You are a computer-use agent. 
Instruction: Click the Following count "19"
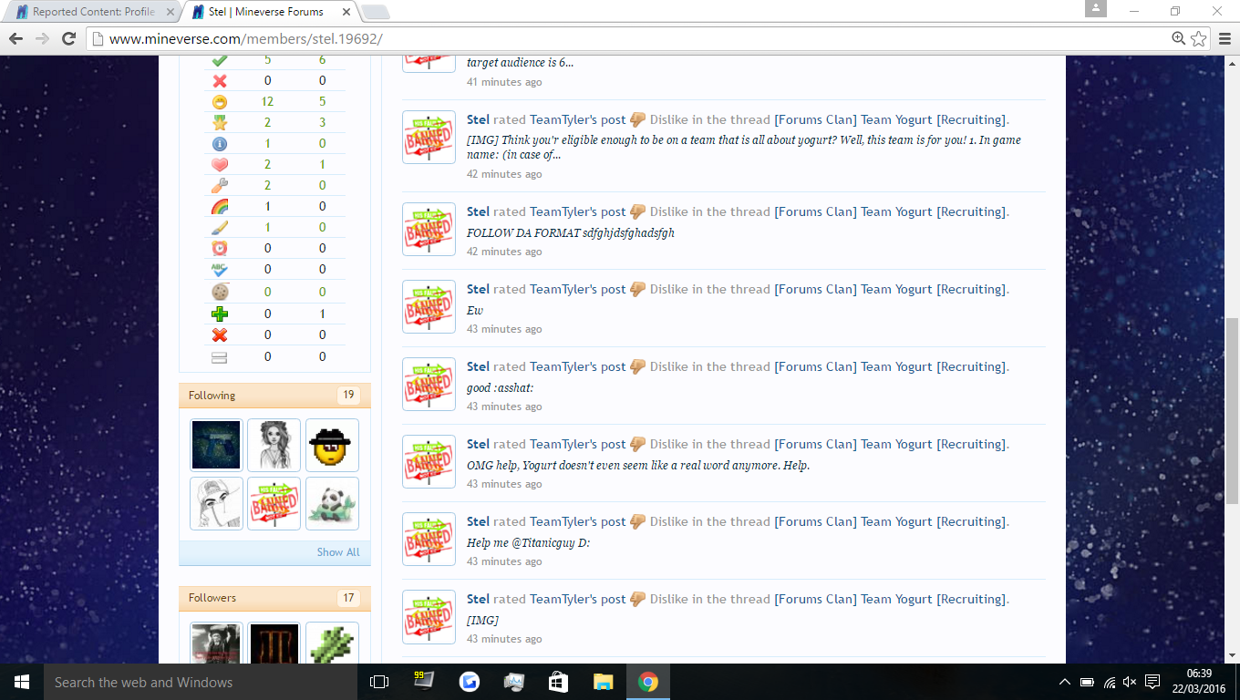coord(348,396)
